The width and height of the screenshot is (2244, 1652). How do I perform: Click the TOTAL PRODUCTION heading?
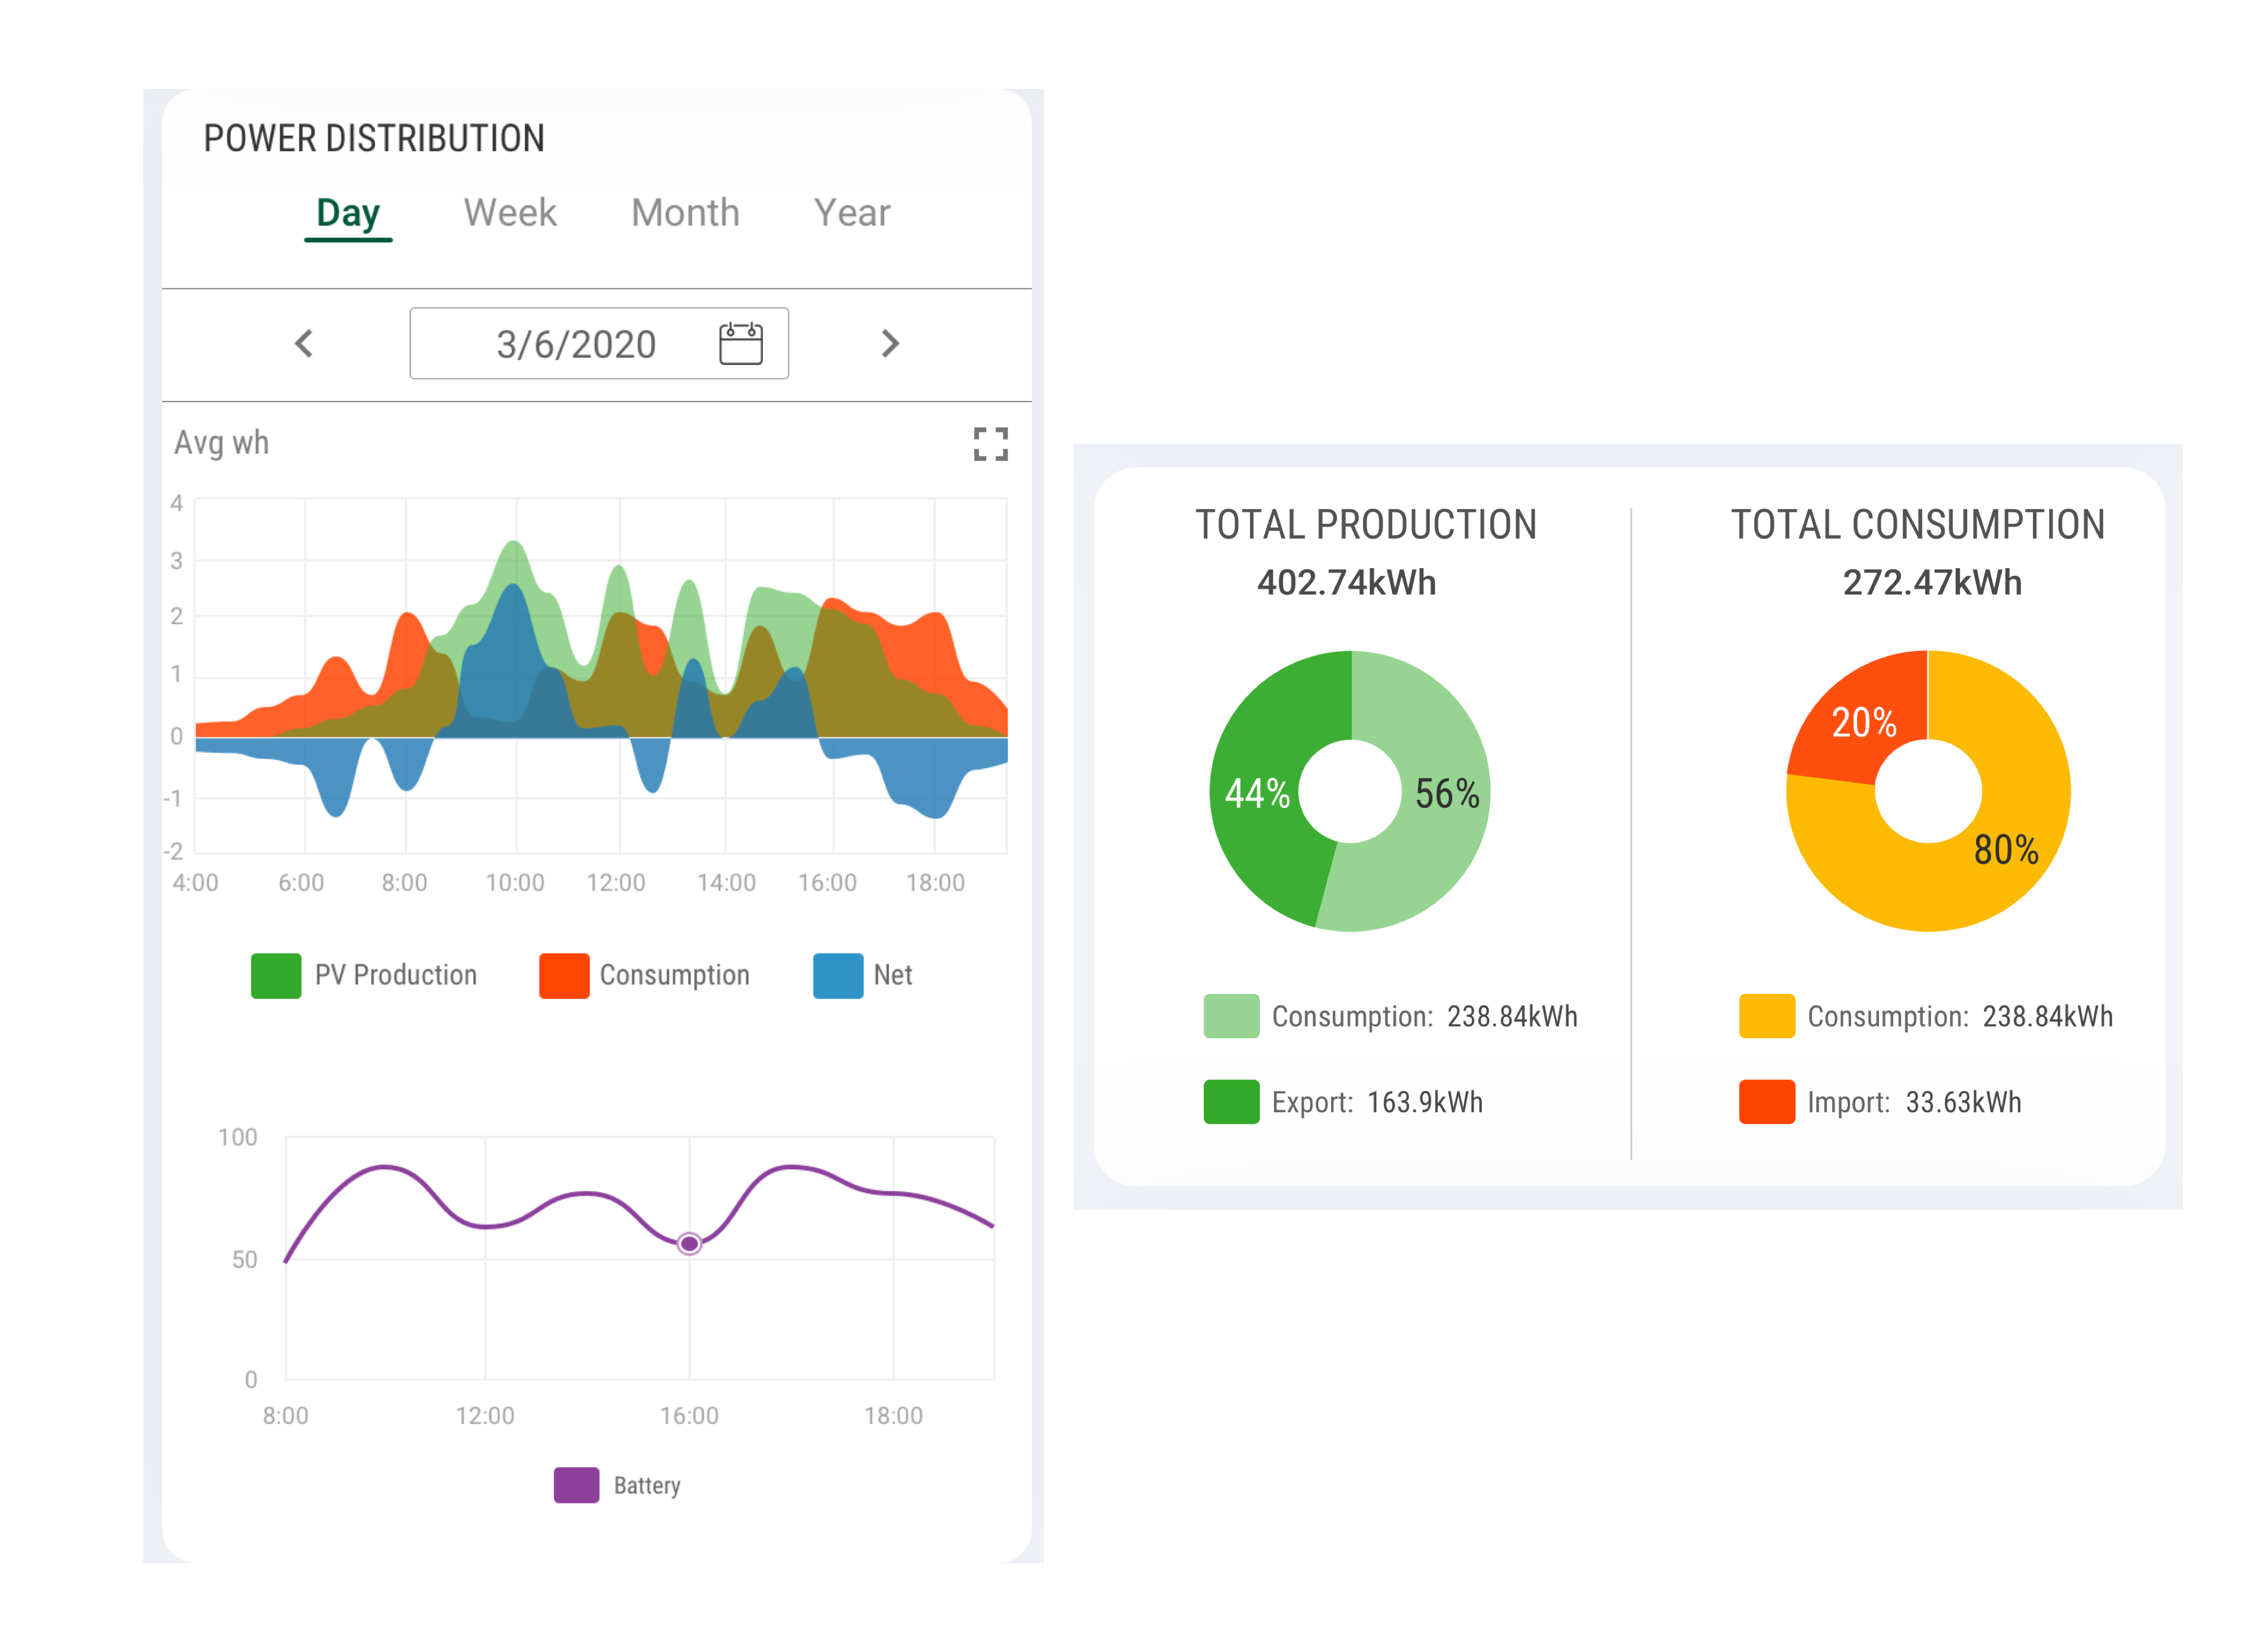[1366, 524]
